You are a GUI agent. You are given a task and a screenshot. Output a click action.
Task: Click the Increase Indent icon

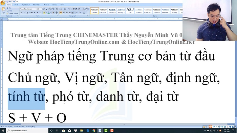pos(76,9)
